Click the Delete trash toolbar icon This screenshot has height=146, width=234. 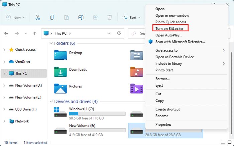[x=110, y=17]
